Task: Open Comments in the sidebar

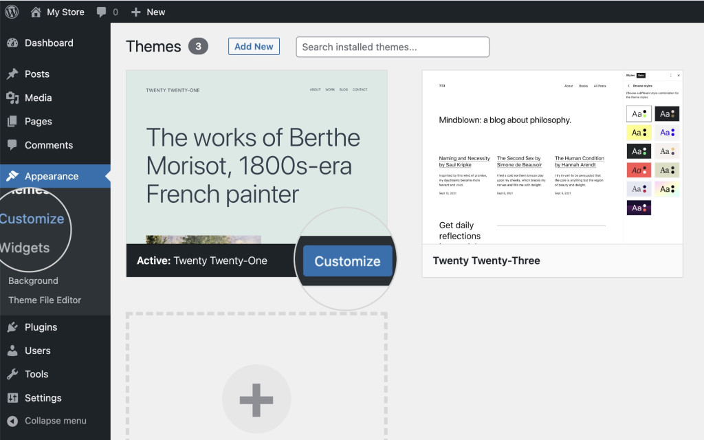Action: (x=49, y=145)
